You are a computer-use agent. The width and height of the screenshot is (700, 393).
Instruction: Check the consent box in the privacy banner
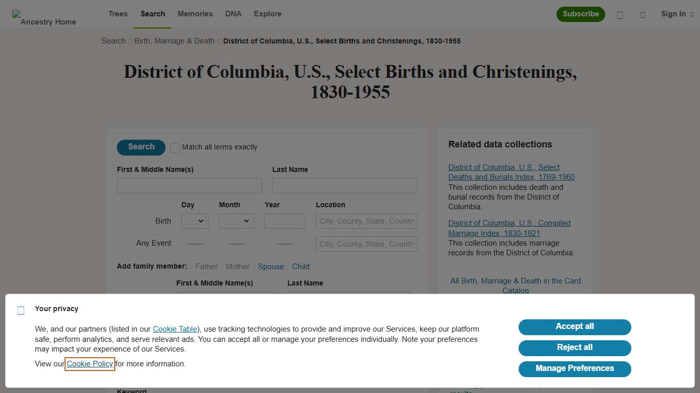20,310
